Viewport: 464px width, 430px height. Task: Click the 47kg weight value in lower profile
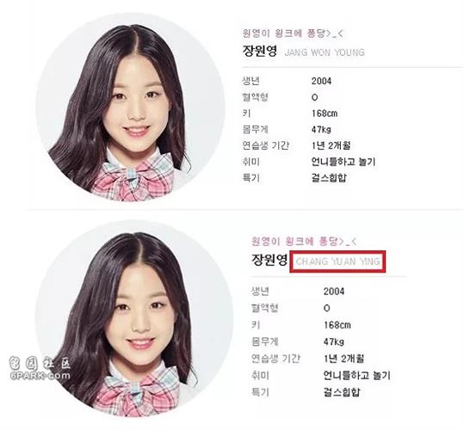coord(334,342)
